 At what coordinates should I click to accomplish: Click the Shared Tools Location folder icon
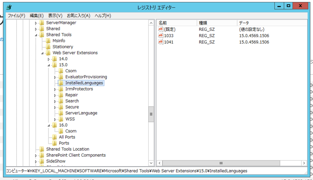pyautogui.click(x=42, y=149)
